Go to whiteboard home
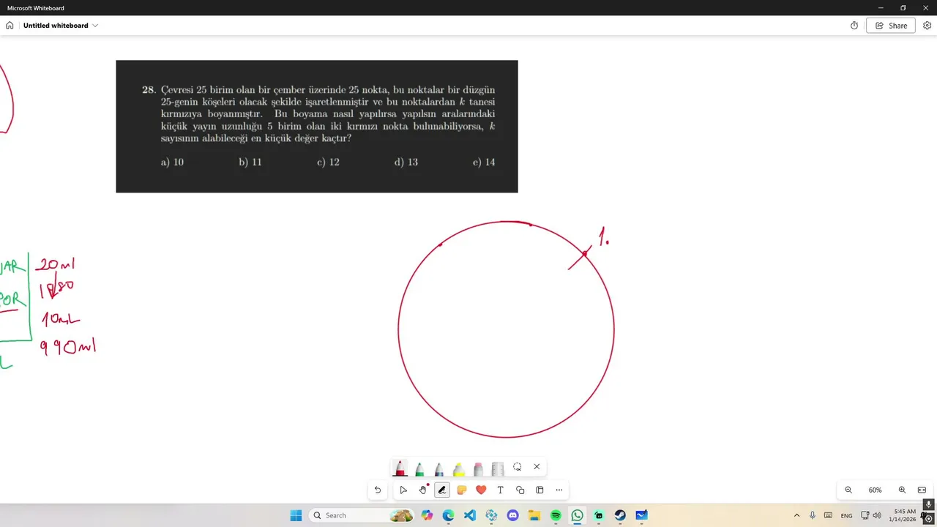The image size is (937, 527). (10, 26)
